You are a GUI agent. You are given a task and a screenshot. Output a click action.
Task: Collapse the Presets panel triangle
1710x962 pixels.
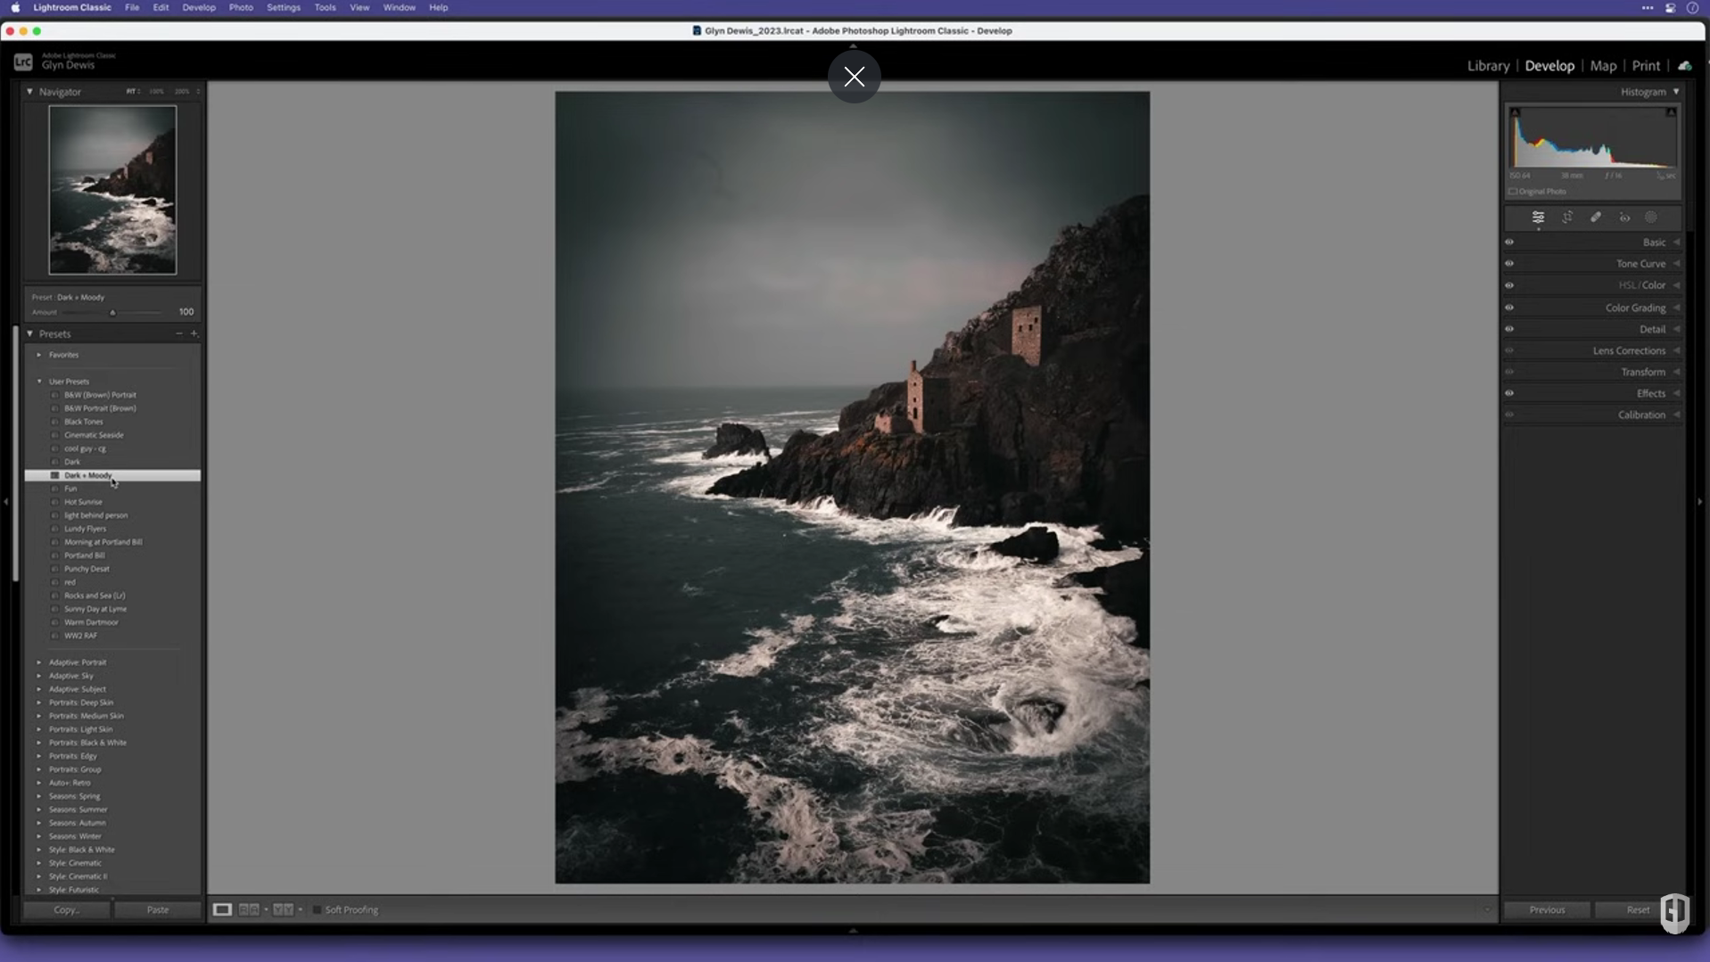click(x=29, y=333)
